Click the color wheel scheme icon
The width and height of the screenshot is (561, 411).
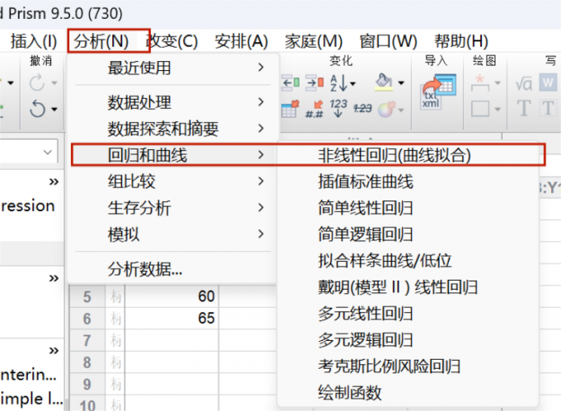click(x=386, y=109)
